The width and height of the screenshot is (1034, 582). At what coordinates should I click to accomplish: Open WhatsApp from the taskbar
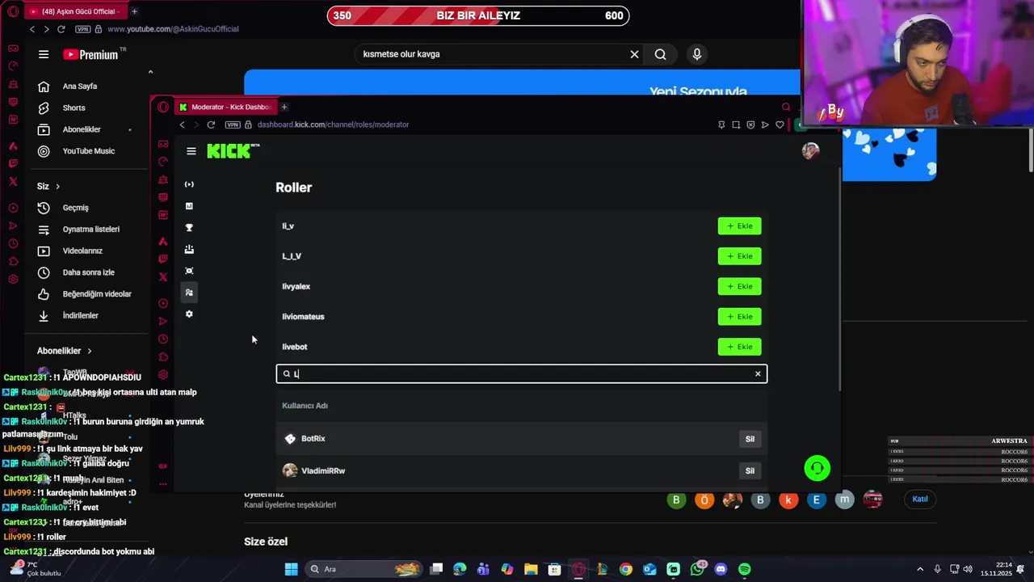coord(697,569)
